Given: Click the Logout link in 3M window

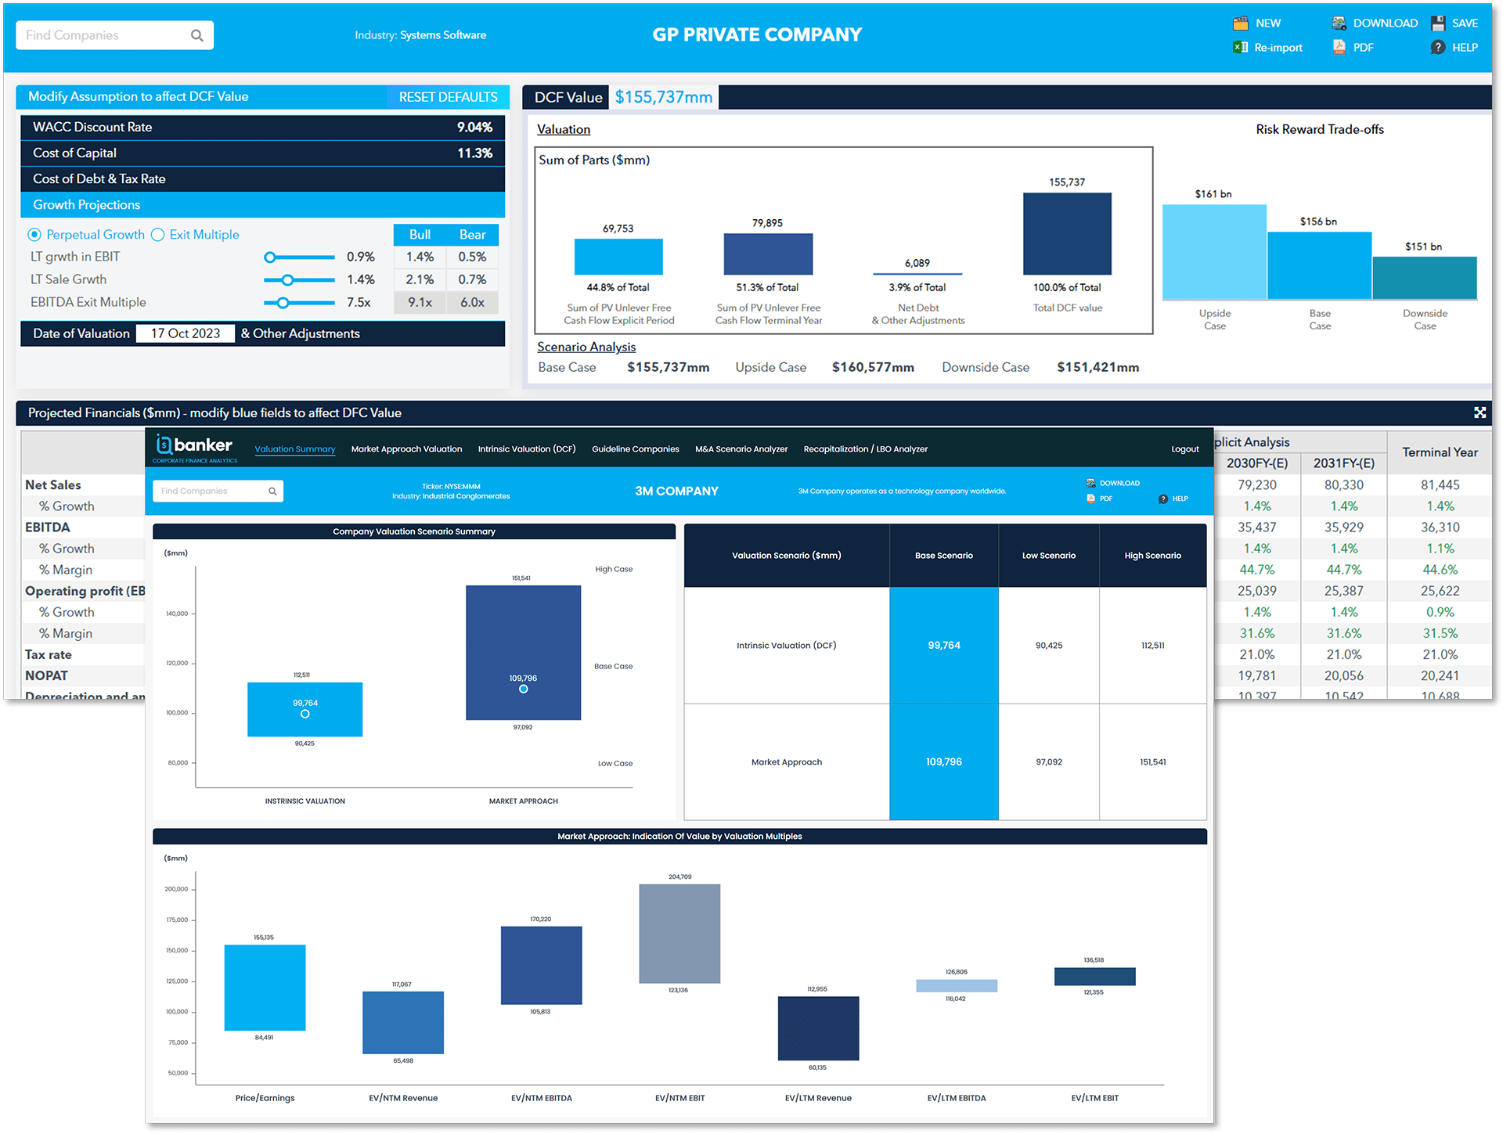Looking at the screenshot, I should click(x=1185, y=449).
